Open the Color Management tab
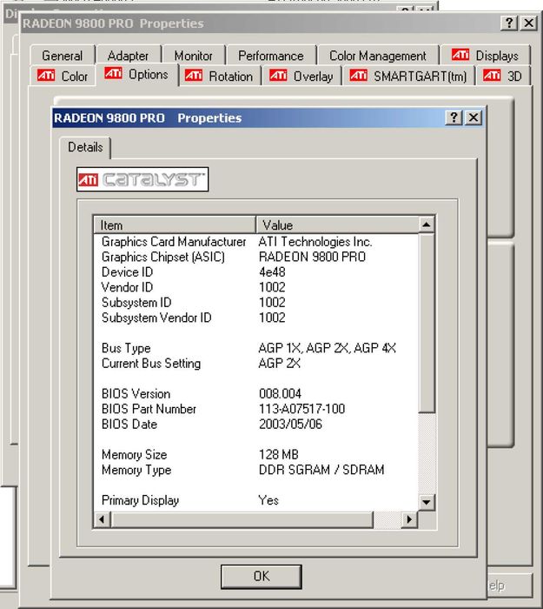Viewport: 543px width, 609px height. (x=378, y=56)
